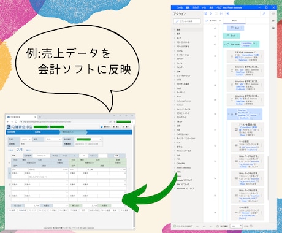
Task: Select the フォルダー category
Action: [180, 67]
